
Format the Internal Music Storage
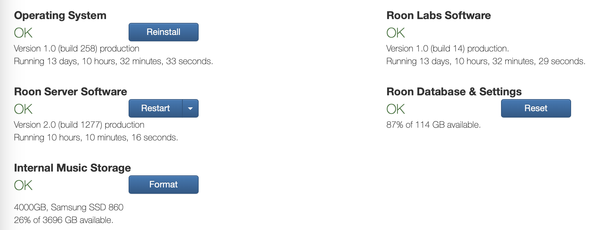pos(163,185)
